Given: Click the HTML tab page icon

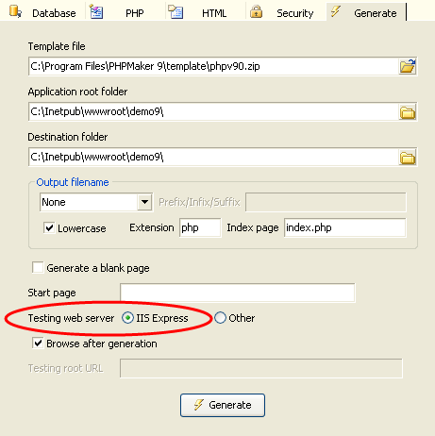Looking at the screenshot, I should 176,12.
